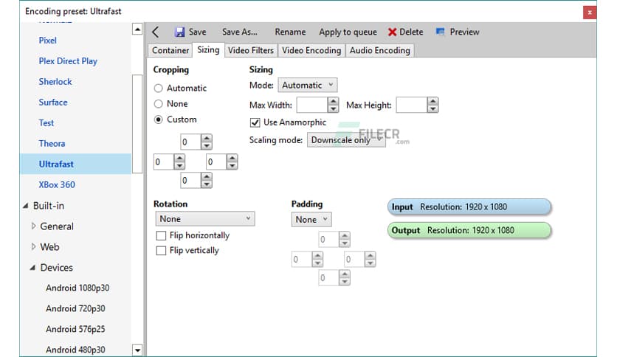Screen dimensions: 617x357
Task: Click the Preview monitor icon
Action: click(x=441, y=32)
